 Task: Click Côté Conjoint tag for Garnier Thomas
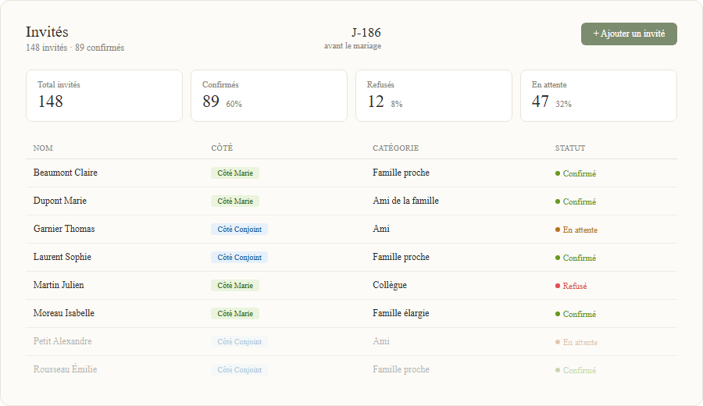[240, 230]
